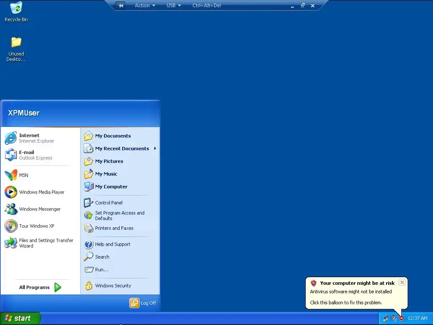Select the Help and Support menu text

(x=112, y=244)
